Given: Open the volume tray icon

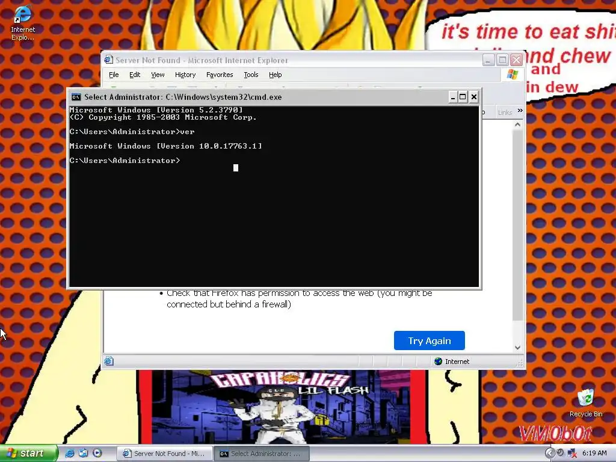Looking at the screenshot, I should coord(561,453).
